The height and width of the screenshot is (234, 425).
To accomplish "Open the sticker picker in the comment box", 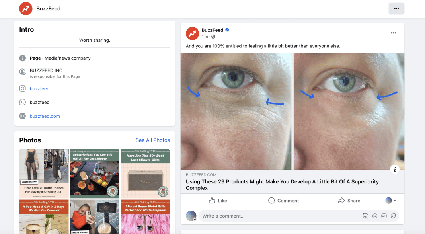I will click(x=392, y=216).
